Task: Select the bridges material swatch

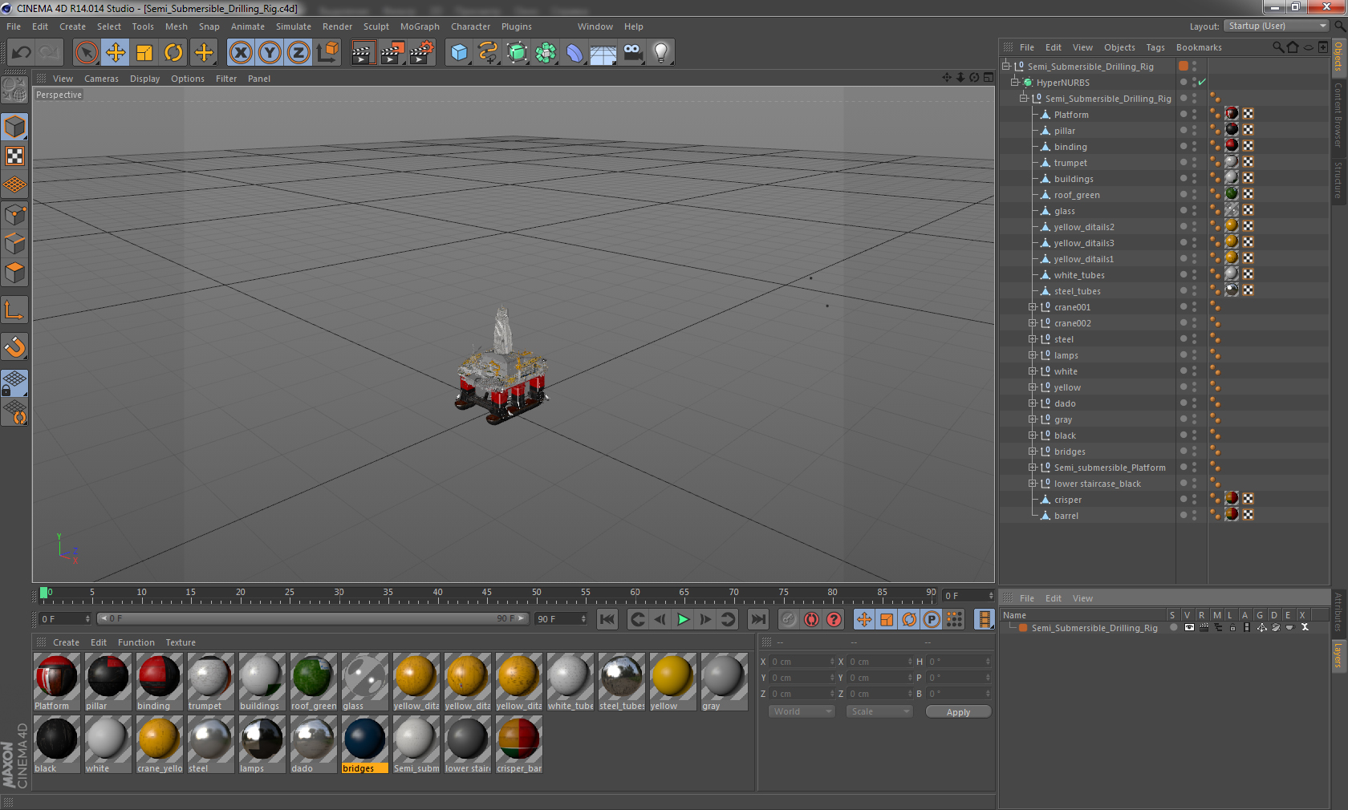Action: click(364, 743)
